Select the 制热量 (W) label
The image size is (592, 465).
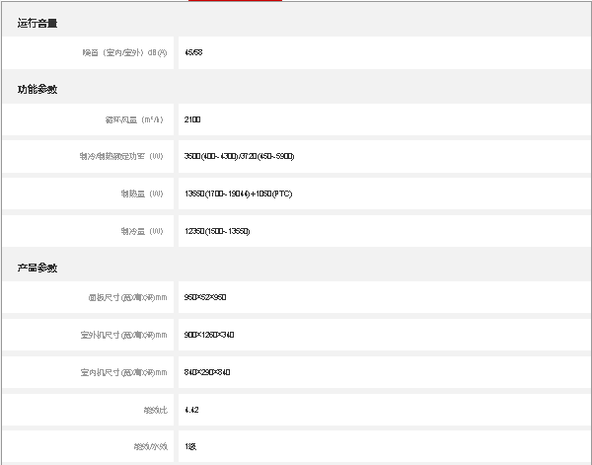(x=141, y=194)
